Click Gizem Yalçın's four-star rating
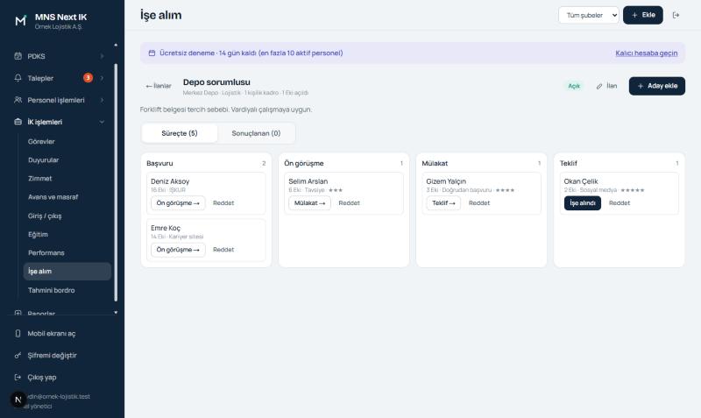The width and height of the screenshot is (701, 418). click(505, 190)
